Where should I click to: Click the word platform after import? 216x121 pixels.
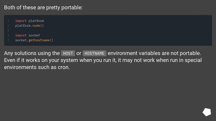[36, 21]
